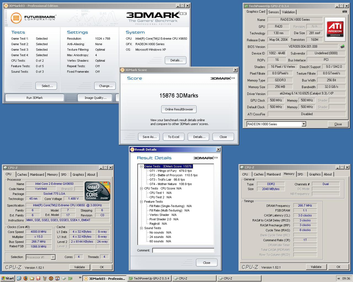
Task: Click Save As... in the Score dialog
Action: coord(149,137)
